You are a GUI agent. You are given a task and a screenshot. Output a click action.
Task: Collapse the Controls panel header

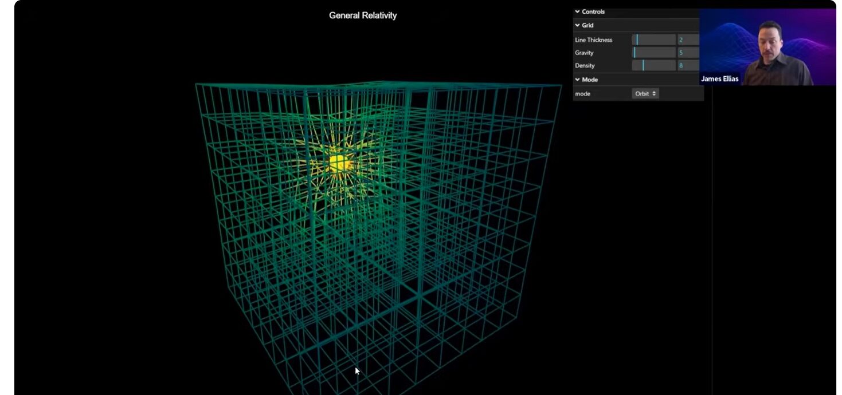[589, 11]
